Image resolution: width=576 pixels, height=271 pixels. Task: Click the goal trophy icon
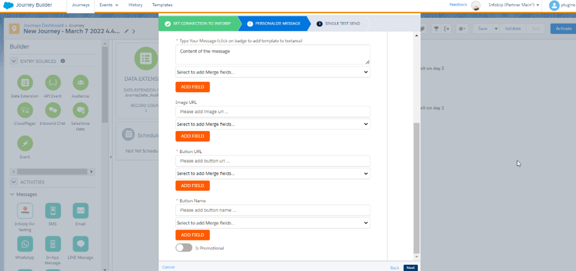[436, 29]
